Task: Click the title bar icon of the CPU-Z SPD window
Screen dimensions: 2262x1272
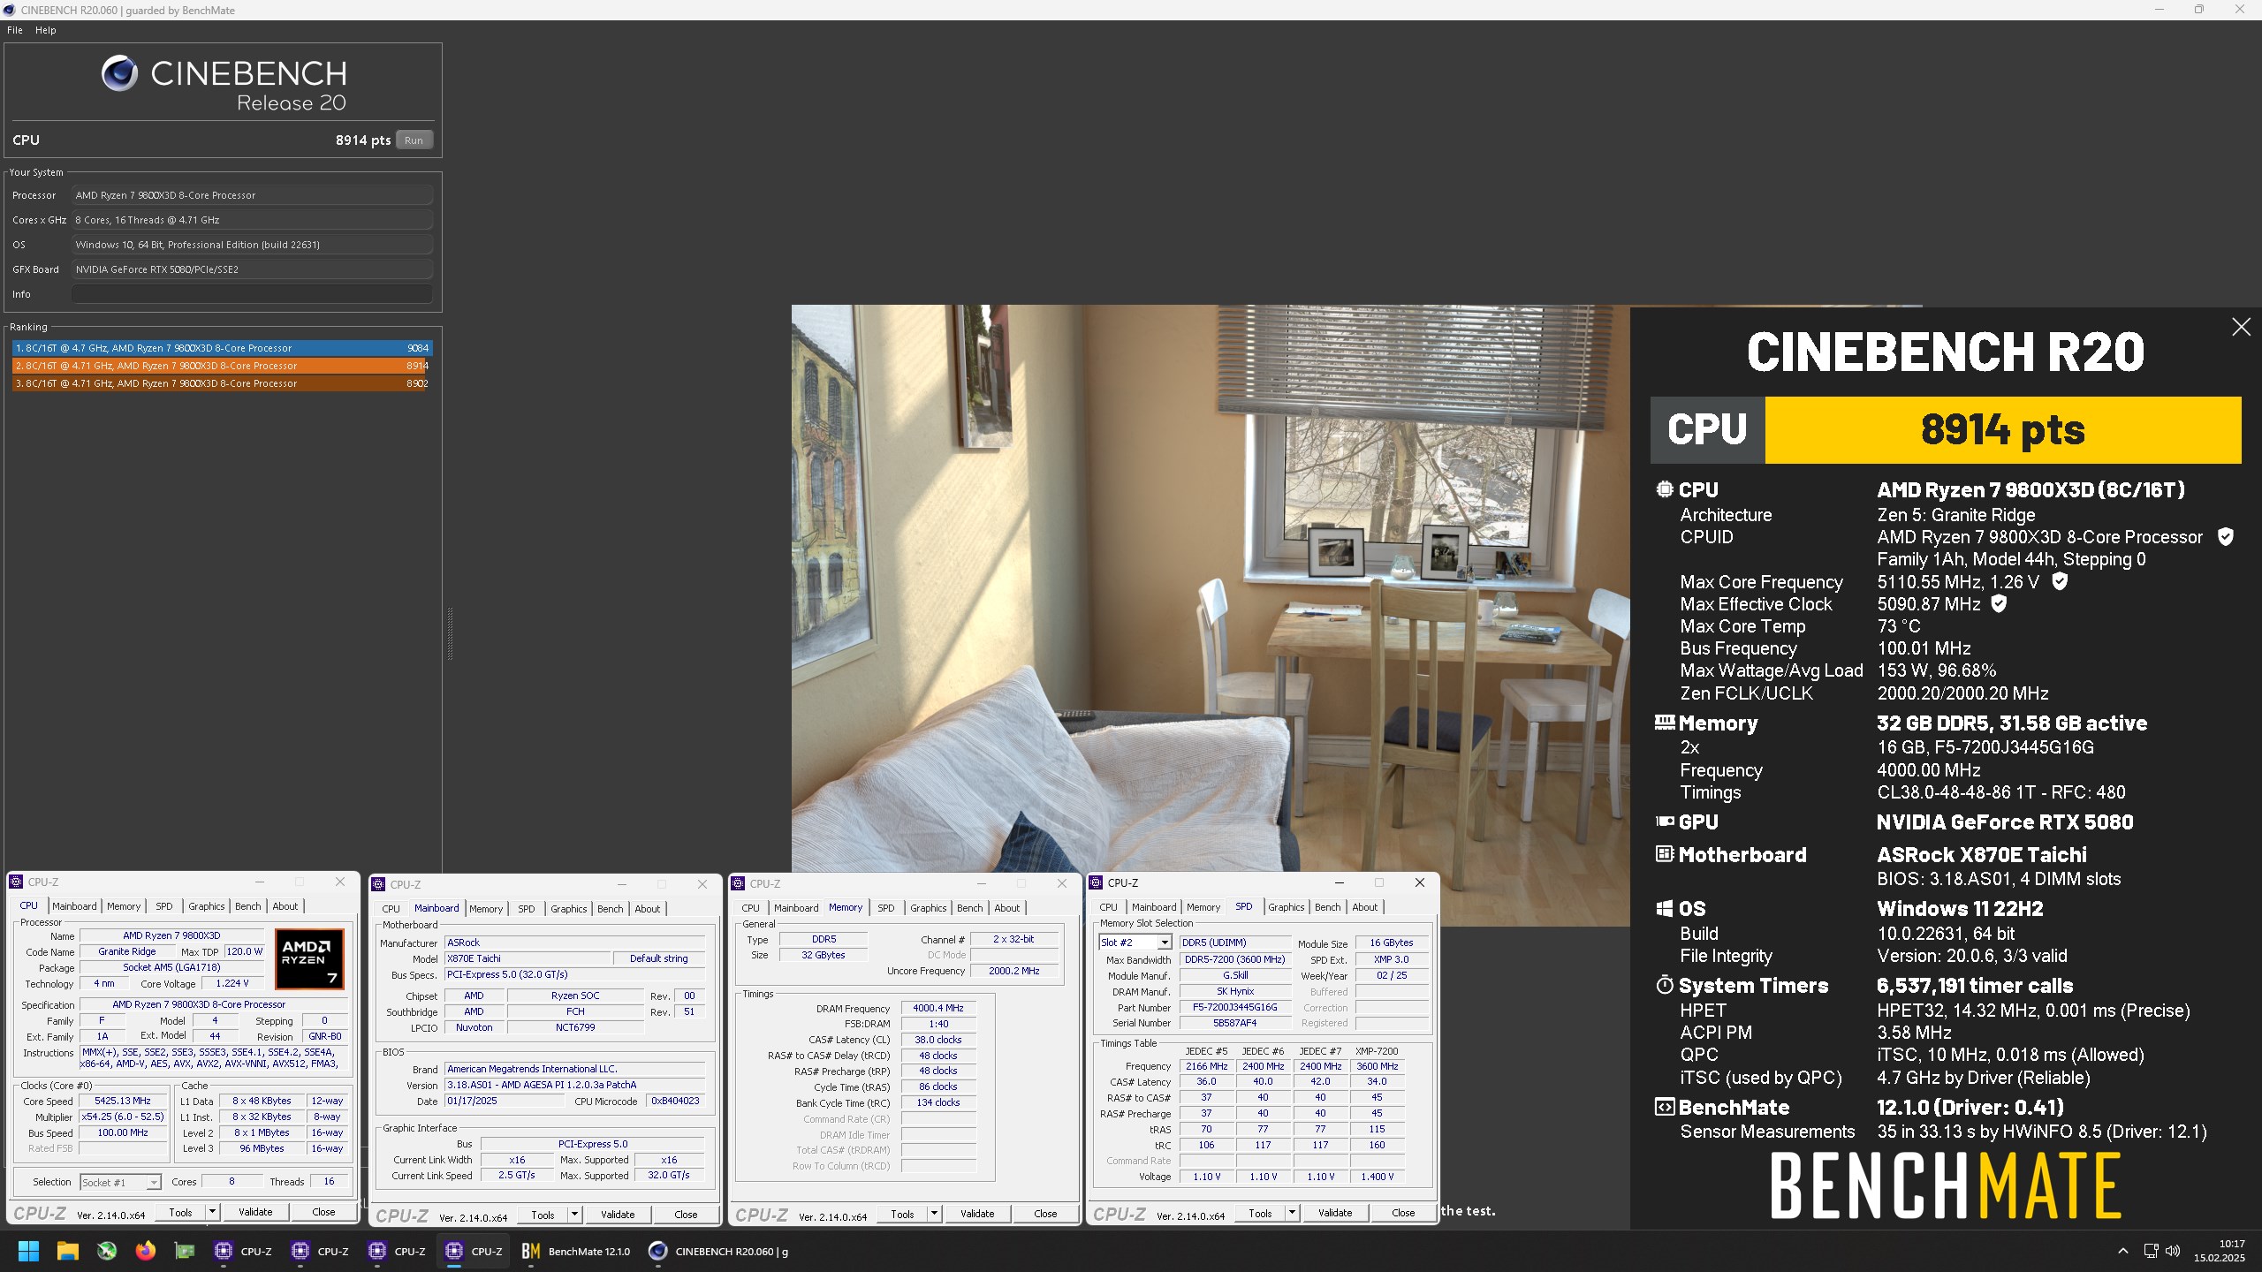Action: [1097, 882]
